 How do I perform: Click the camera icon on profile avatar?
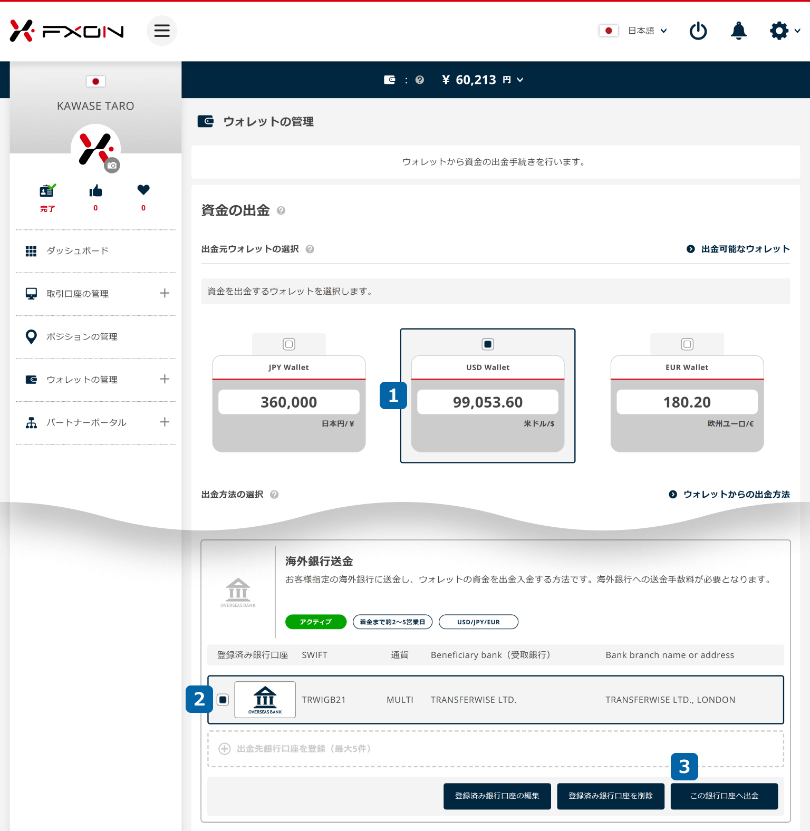click(x=112, y=165)
